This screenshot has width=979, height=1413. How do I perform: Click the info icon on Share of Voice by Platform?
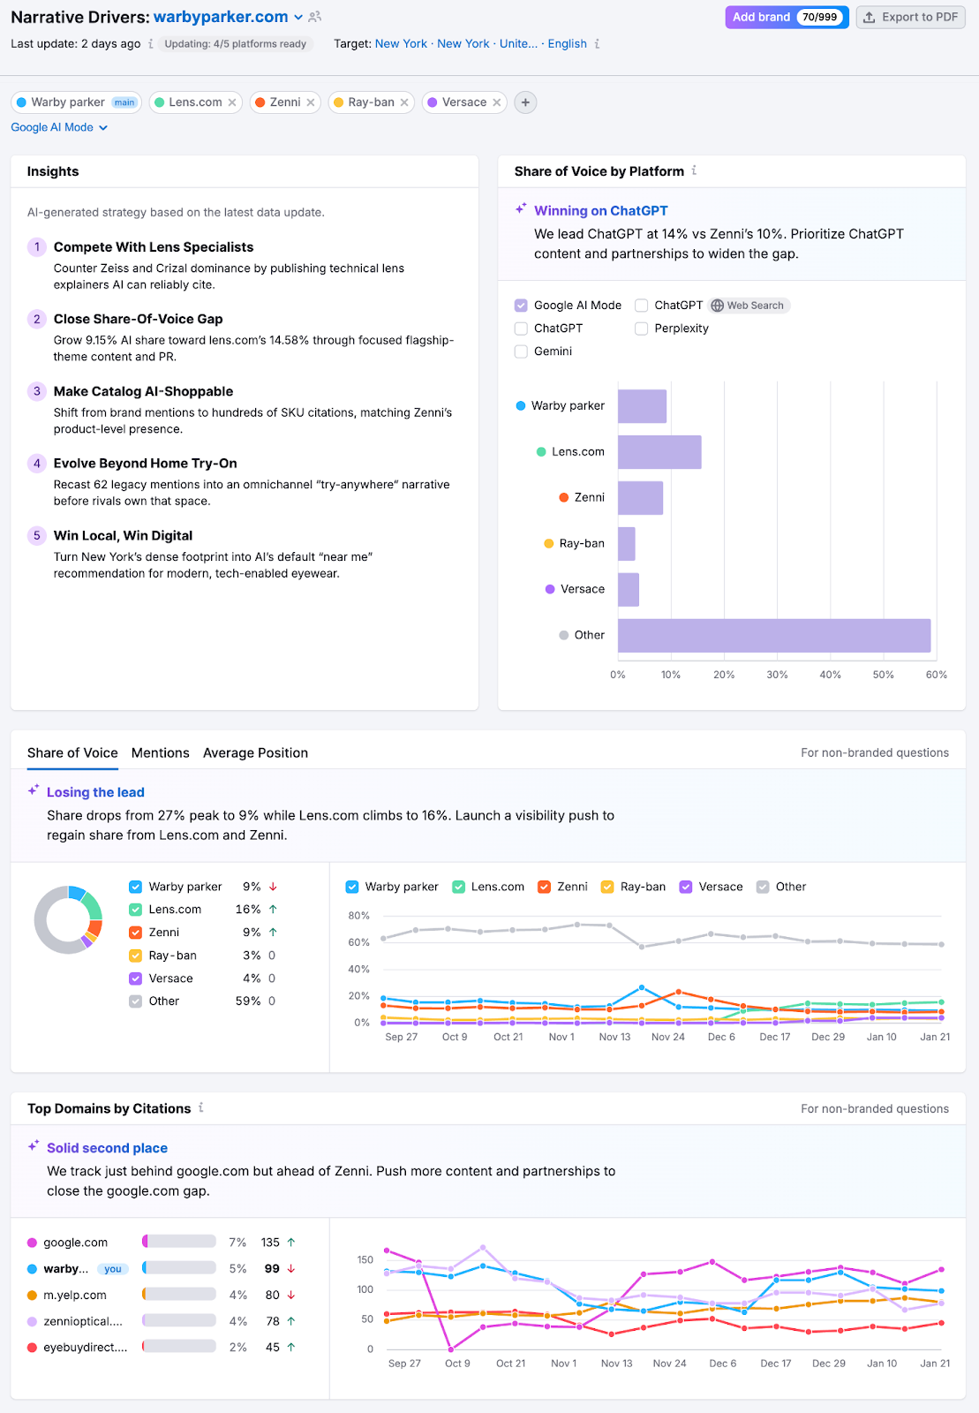(694, 170)
